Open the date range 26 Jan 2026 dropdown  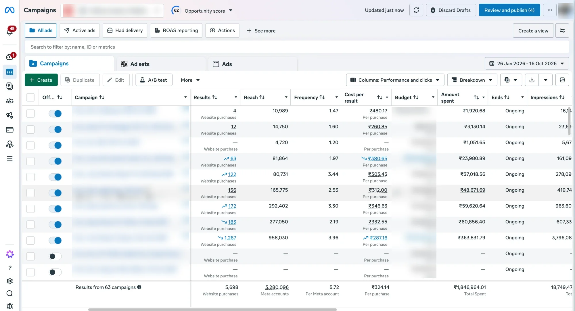click(527, 64)
